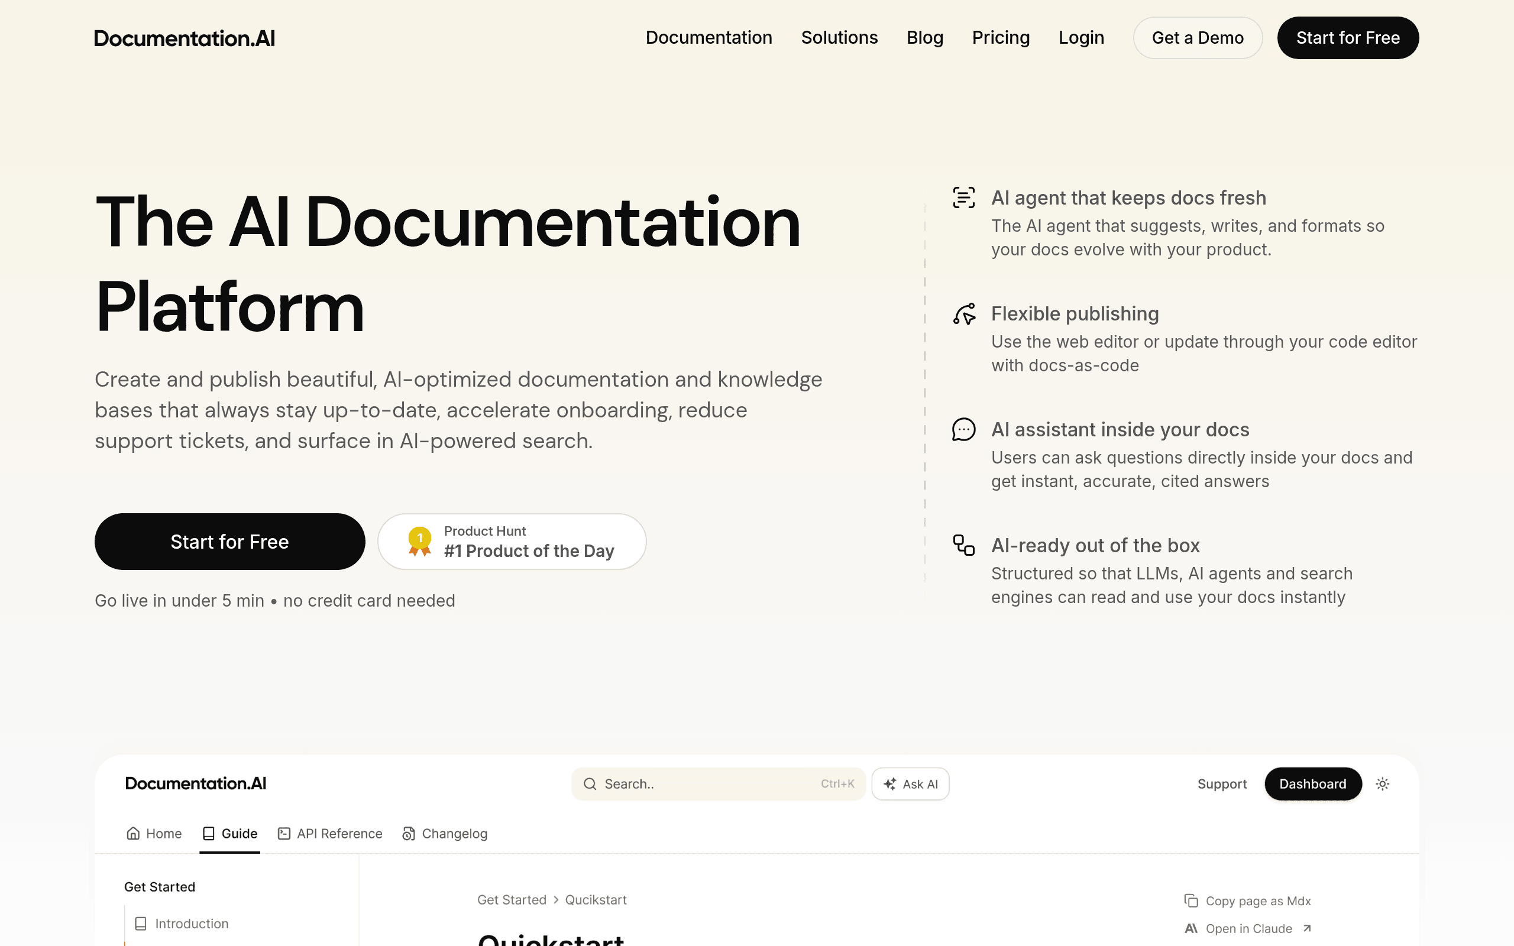Toggle light/dark theme with the sun icon
Image resolution: width=1514 pixels, height=946 pixels.
click(x=1383, y=784)
